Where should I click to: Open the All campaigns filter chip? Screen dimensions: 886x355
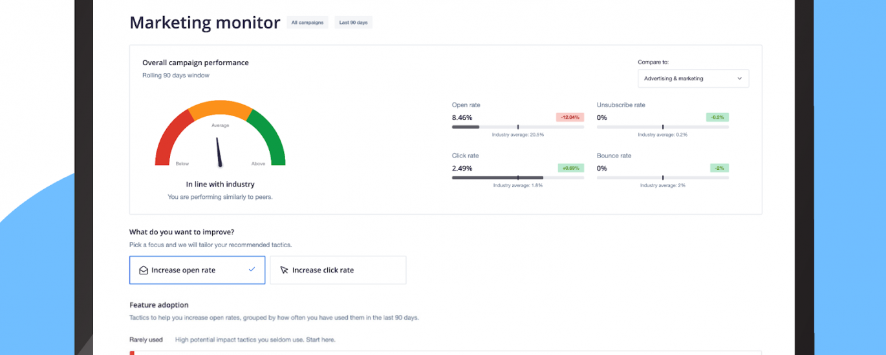(x=308, y=23)
